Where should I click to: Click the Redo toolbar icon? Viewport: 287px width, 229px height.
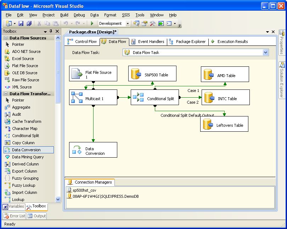[x=78, y=23]
